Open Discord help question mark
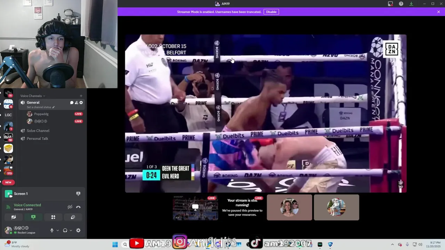This screenshot has width=445, height=250. [x=401, y=4]
